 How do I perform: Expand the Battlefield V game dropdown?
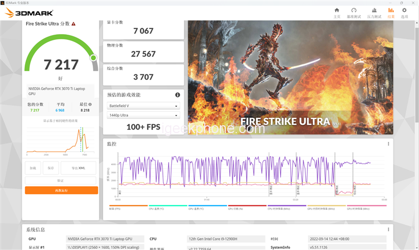143,106
